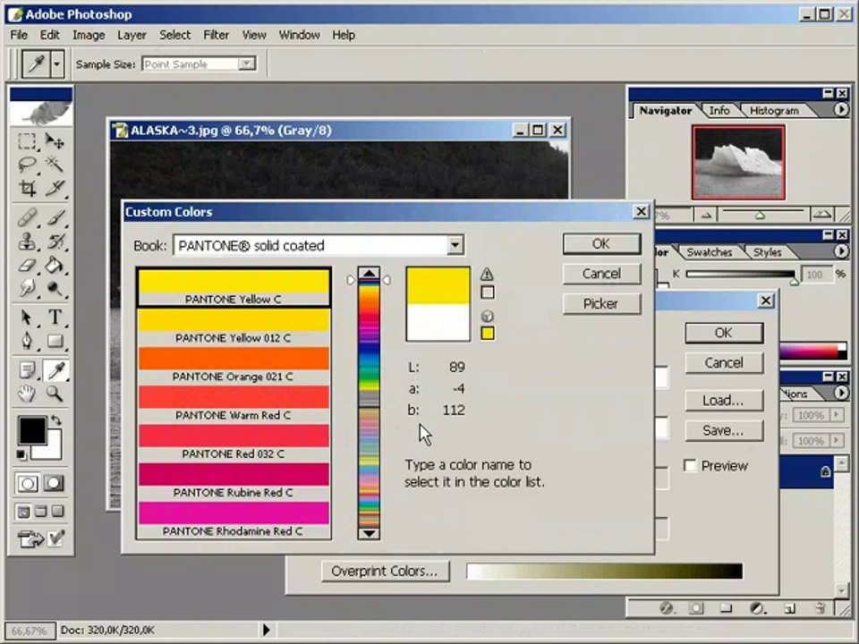The image size is (859, 644).
Task: Switch to Standard editing mode
Action: click(x=28, y=483)
